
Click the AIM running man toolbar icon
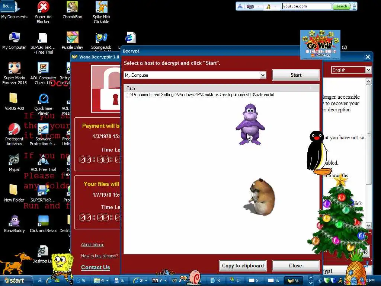click(x=269, y=7)
